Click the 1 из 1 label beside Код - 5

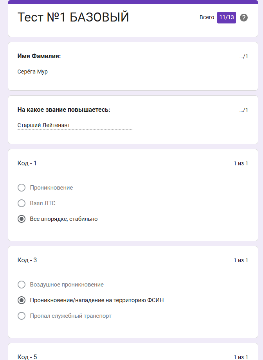(240, 355)
